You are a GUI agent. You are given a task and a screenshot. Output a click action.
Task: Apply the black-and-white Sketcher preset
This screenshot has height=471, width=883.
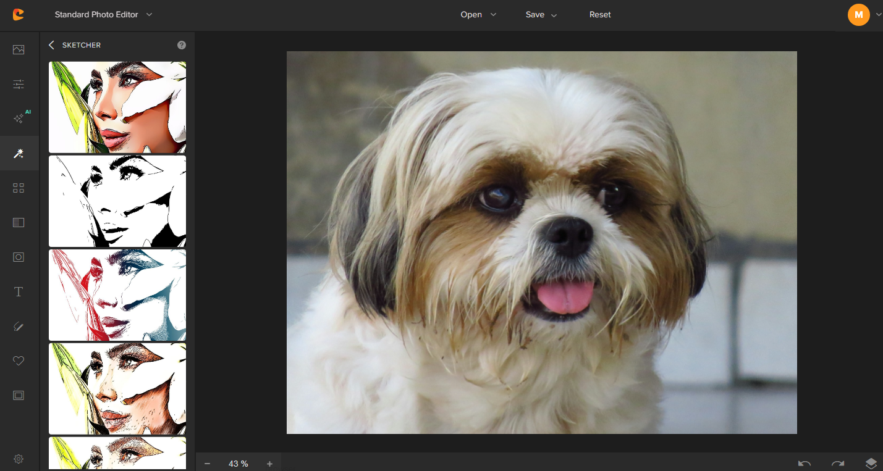point(117,201)
